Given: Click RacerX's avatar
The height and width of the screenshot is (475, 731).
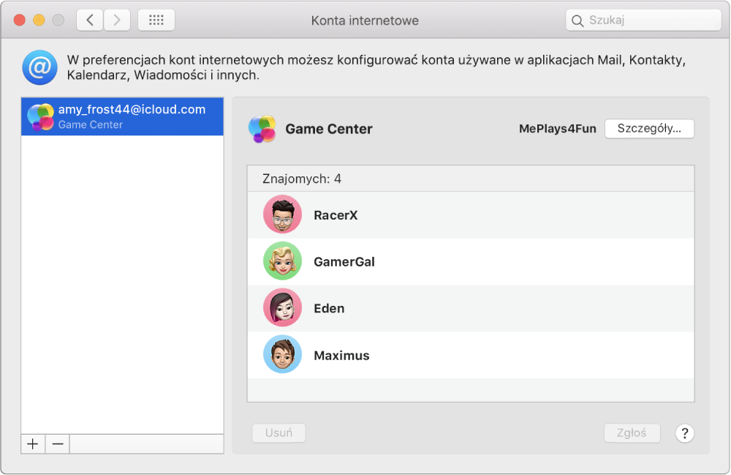Looking at the screenshot, I should click(x=282, y=214).
